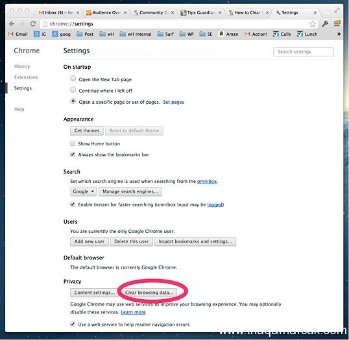Switch to the Tips Guardian tab
Screen dimensions: 349x340
click(x=201, y=13)
